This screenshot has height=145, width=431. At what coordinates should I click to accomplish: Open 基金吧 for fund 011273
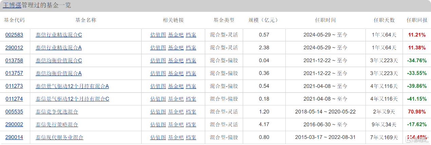(176, 86)
